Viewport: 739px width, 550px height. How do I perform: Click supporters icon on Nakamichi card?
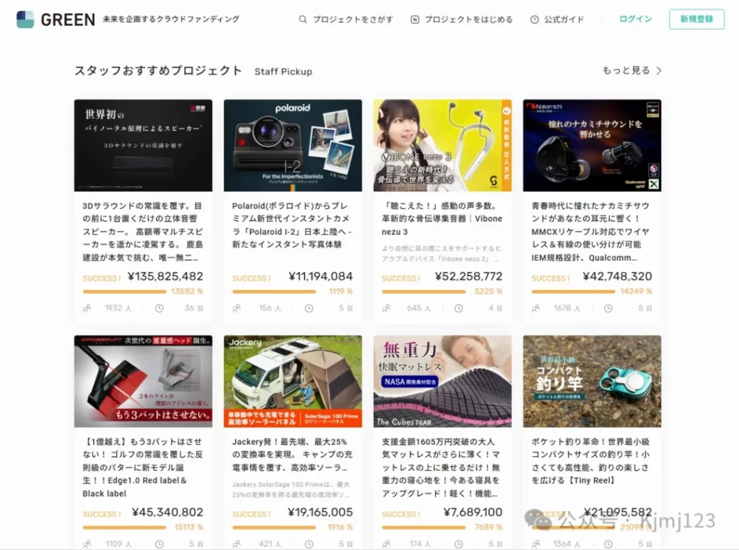click(536, 308)
